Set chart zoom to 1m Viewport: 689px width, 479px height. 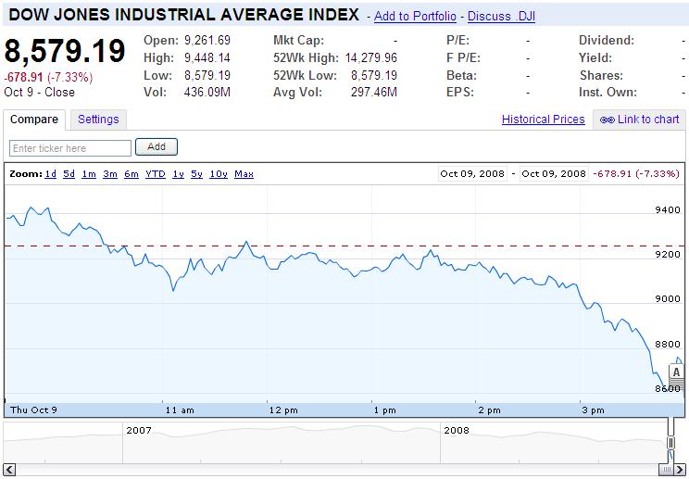[89, 174]
